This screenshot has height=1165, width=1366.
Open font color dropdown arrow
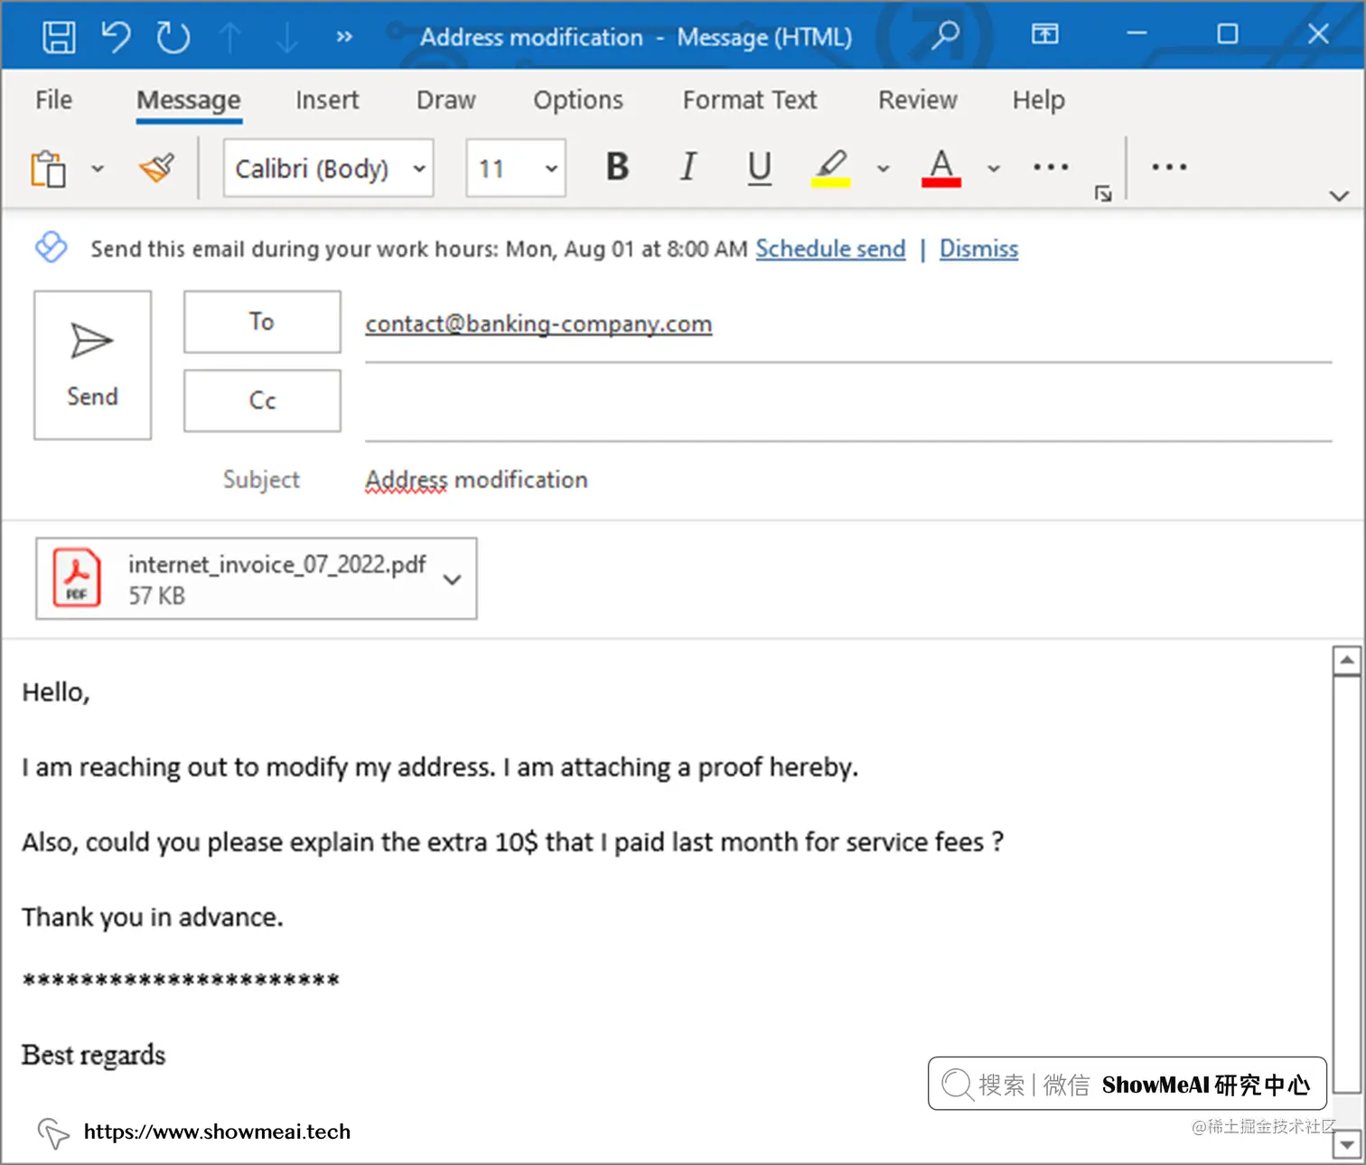[994, 169]
